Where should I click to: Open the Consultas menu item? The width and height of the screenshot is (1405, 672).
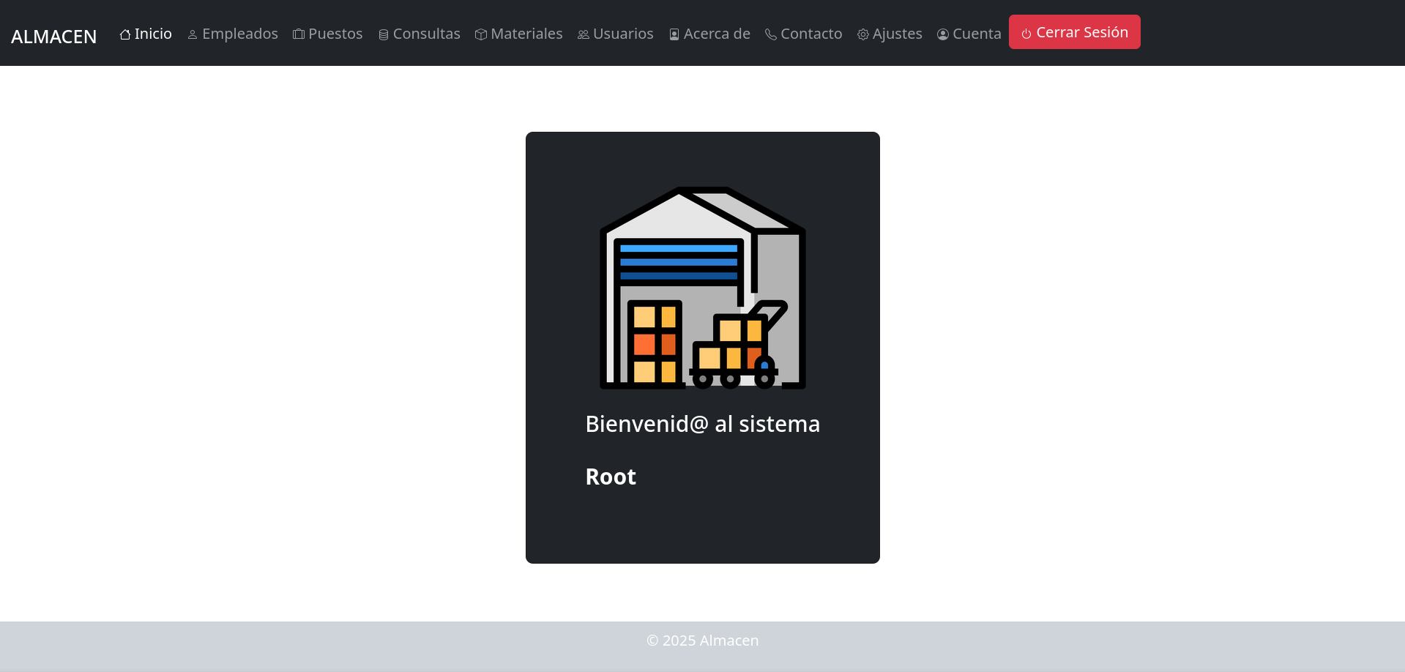426,34
